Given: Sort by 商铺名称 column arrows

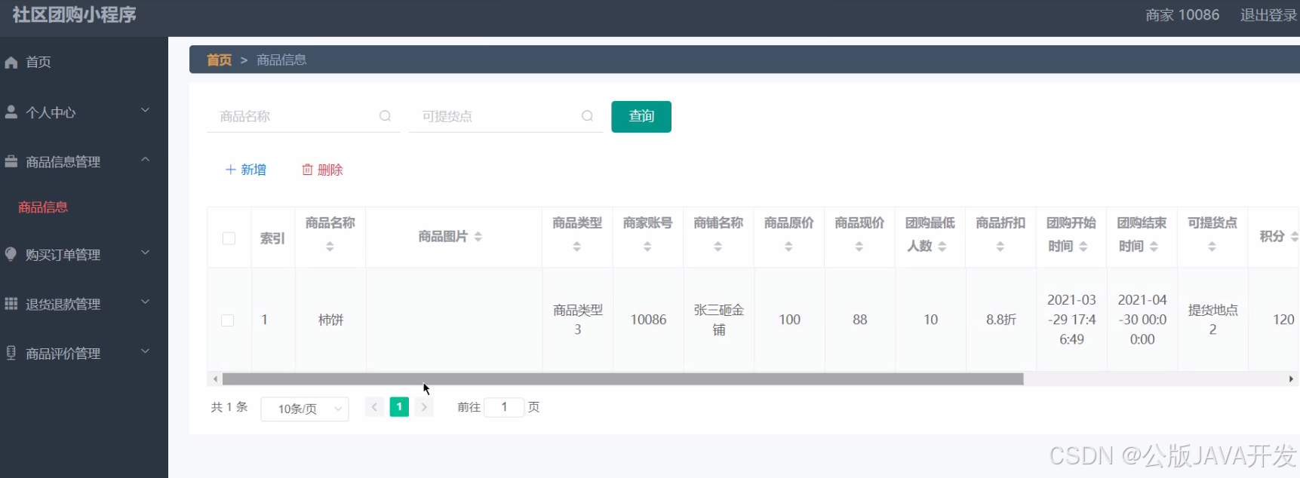Looking at the screenshot, I should [718, 247].
